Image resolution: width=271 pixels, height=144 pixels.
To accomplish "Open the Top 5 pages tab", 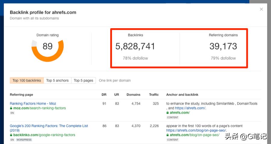I will pyautogui.click(x=83, y=80).
